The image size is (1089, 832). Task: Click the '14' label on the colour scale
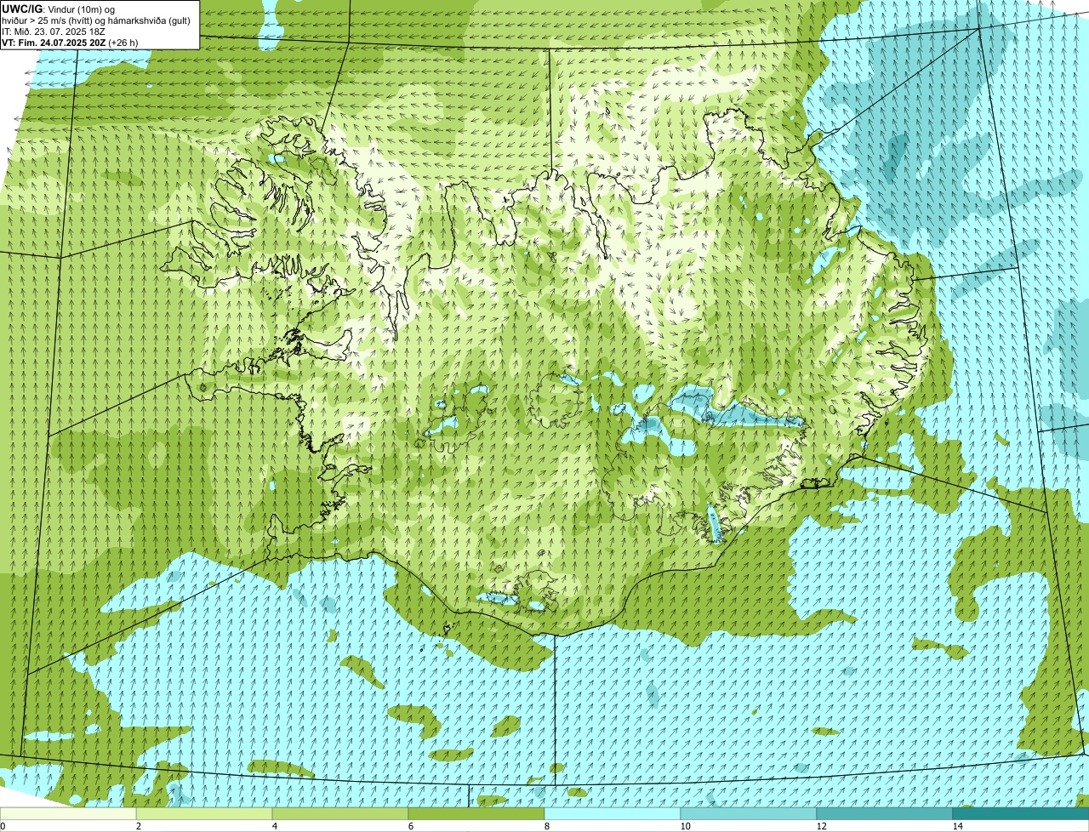click(x=957, y=826)
